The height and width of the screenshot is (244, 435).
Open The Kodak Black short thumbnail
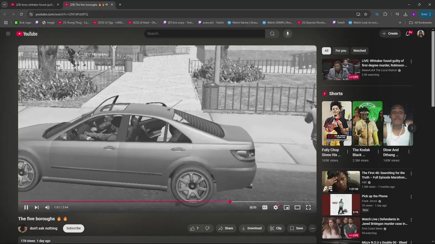(x=367, y=123)
